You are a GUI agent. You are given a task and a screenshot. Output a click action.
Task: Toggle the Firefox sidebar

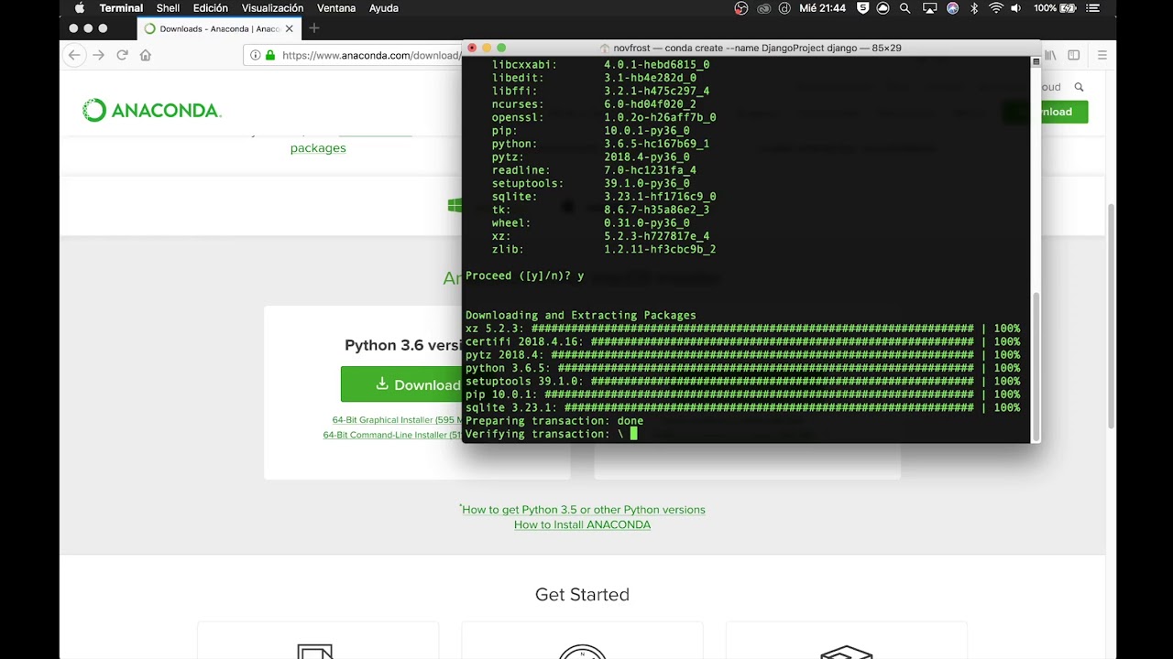(1074, 55)
